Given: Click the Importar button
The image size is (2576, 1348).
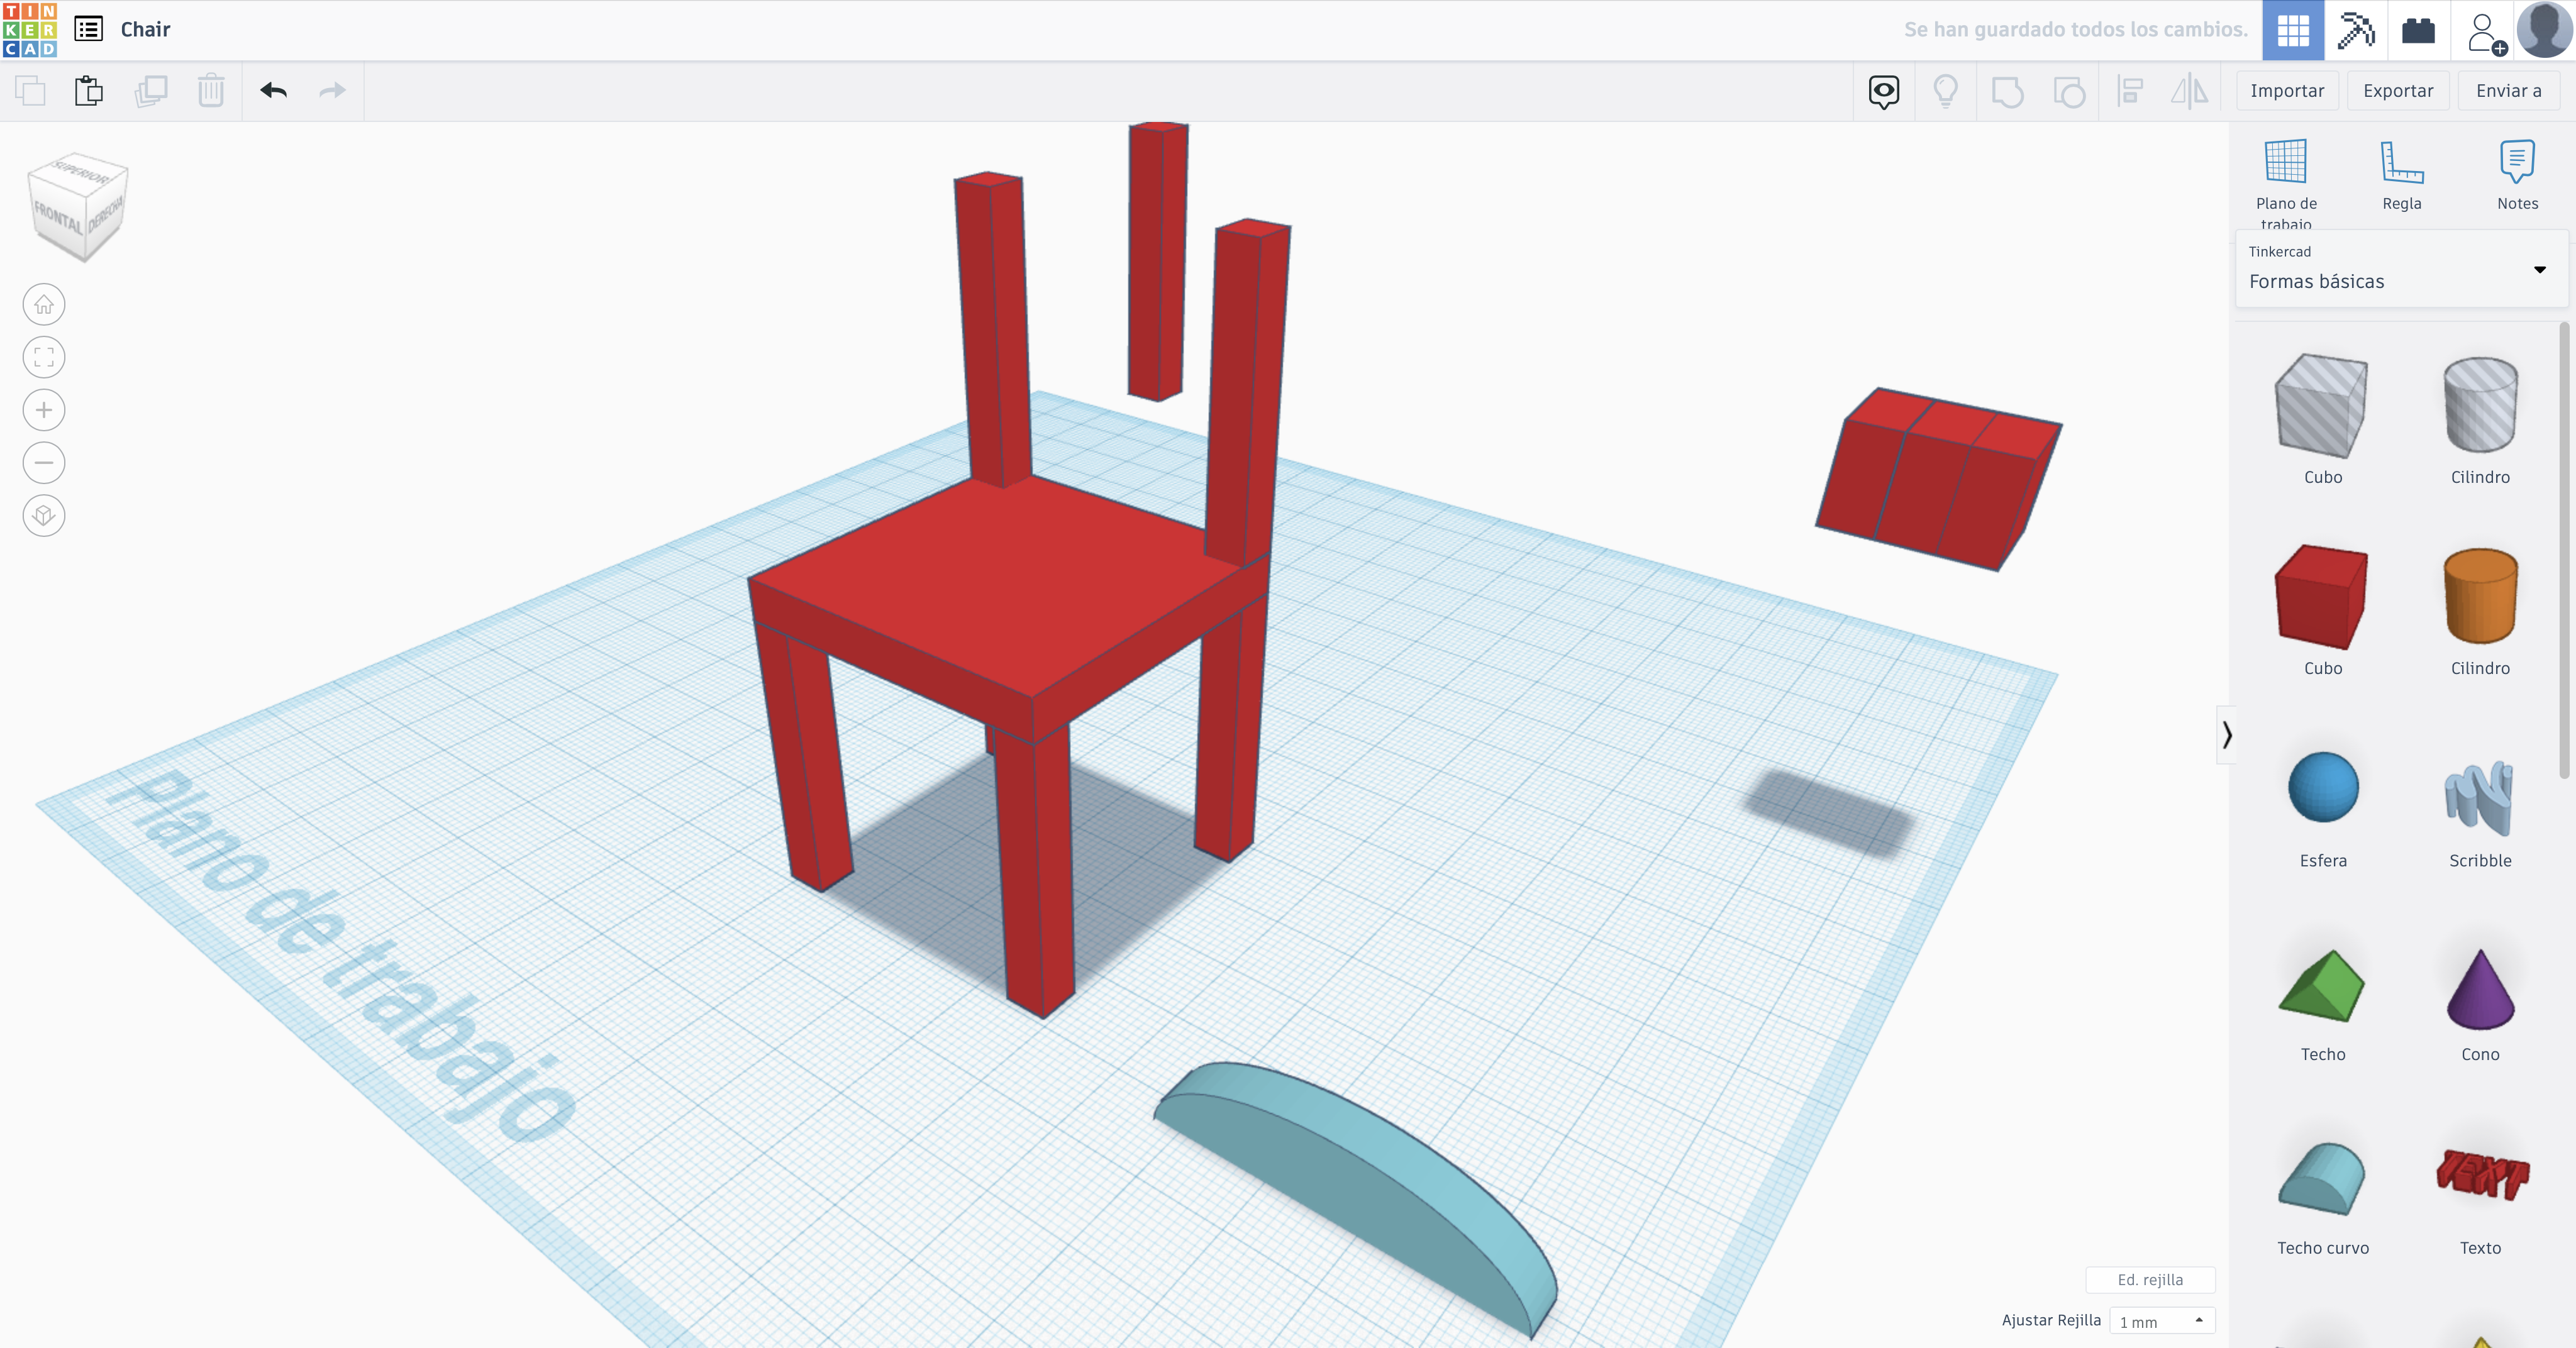Looking at the screenshot, I should 2287,91.
